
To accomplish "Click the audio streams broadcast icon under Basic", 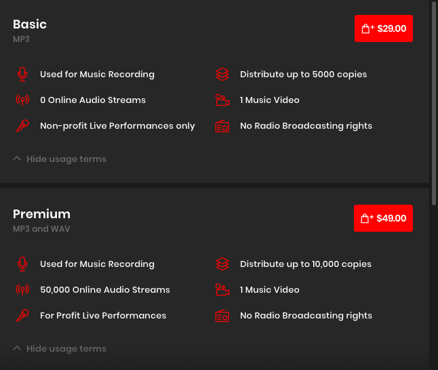I will tap(22, 100).
